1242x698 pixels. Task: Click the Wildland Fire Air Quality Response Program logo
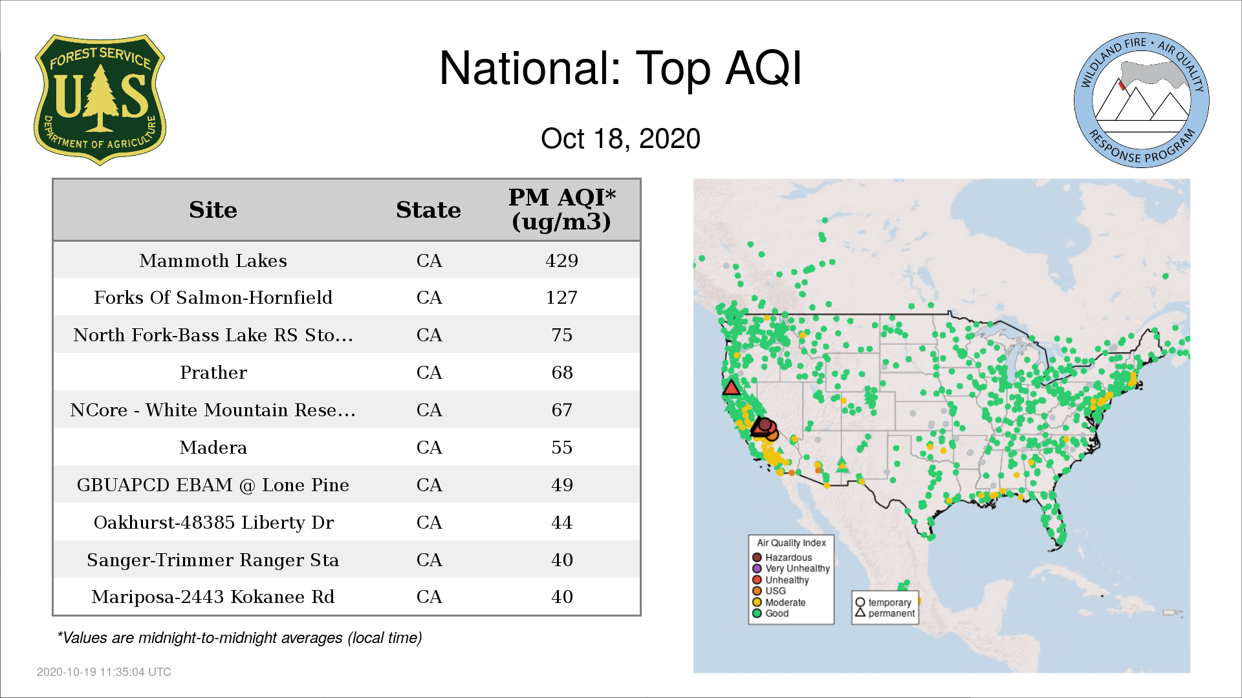1141,100
